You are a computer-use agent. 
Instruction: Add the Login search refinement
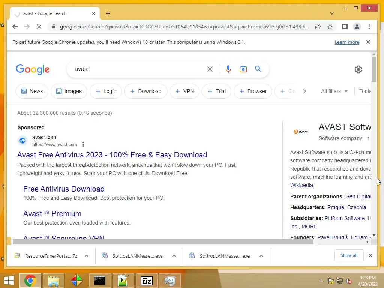[106, 91]
